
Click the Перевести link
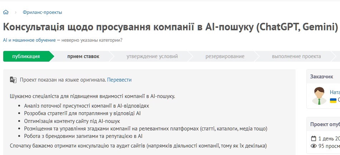coord(119,80)
